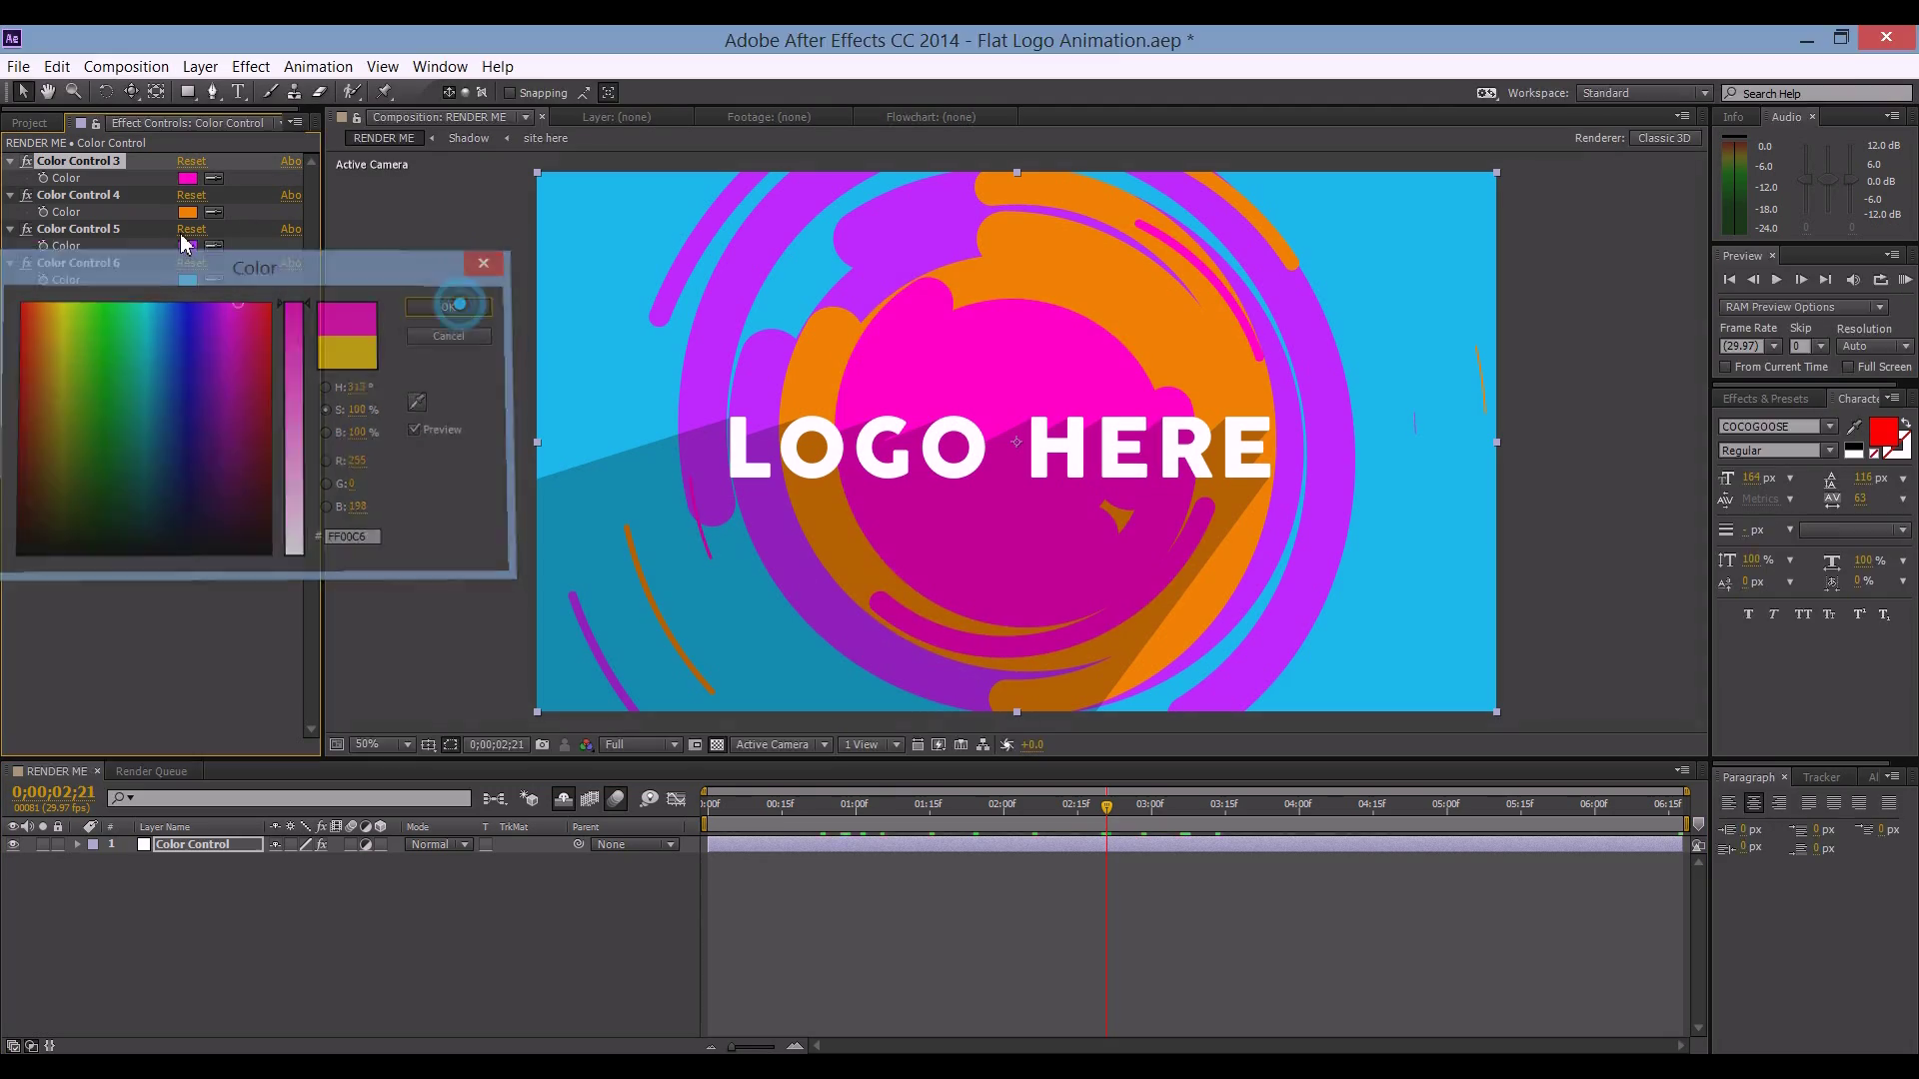Screen dimensions: 1919x1079
Task: Collapse Color Control 3 effect
Action: 11,161
